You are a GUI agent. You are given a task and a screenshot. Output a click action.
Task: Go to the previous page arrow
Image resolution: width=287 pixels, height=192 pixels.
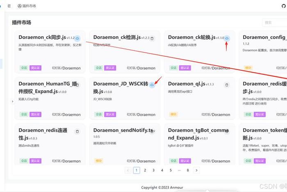(x=128, y=170)
